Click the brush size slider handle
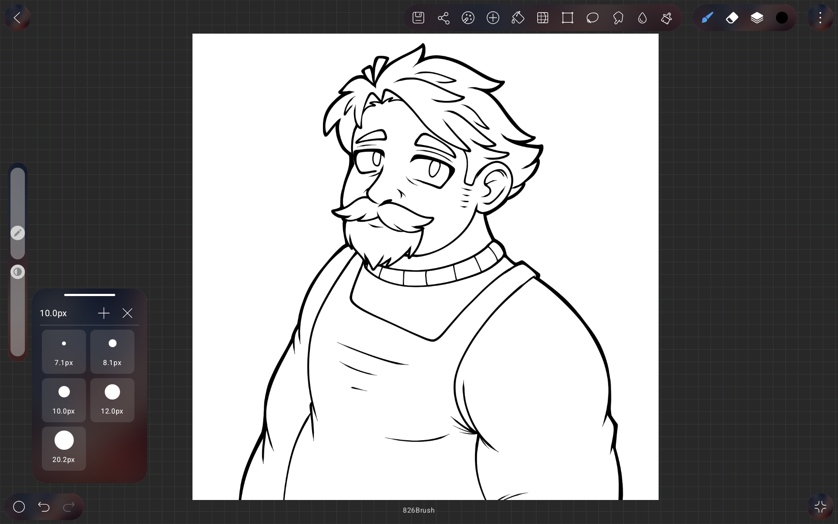Image resolution: width=838 pixels, height=524 pixels. tap(17, 233)
